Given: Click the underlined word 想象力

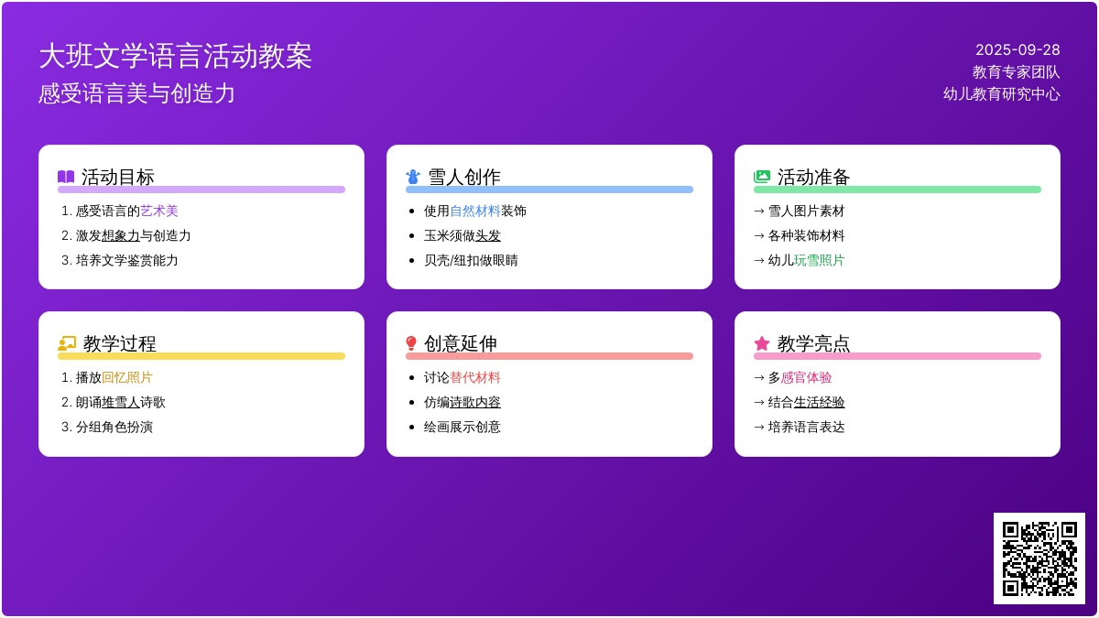Looking at the screenshot, I should [x=121, y=235].
